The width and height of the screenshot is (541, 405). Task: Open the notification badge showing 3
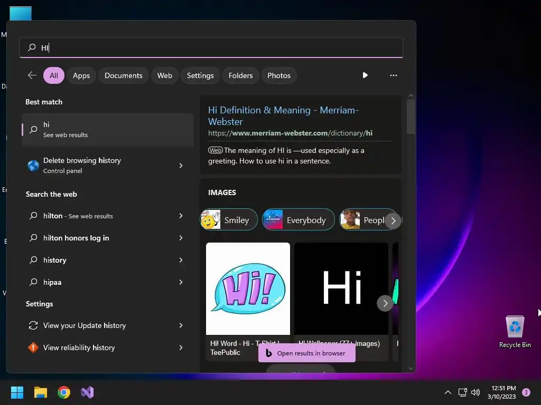526,392
